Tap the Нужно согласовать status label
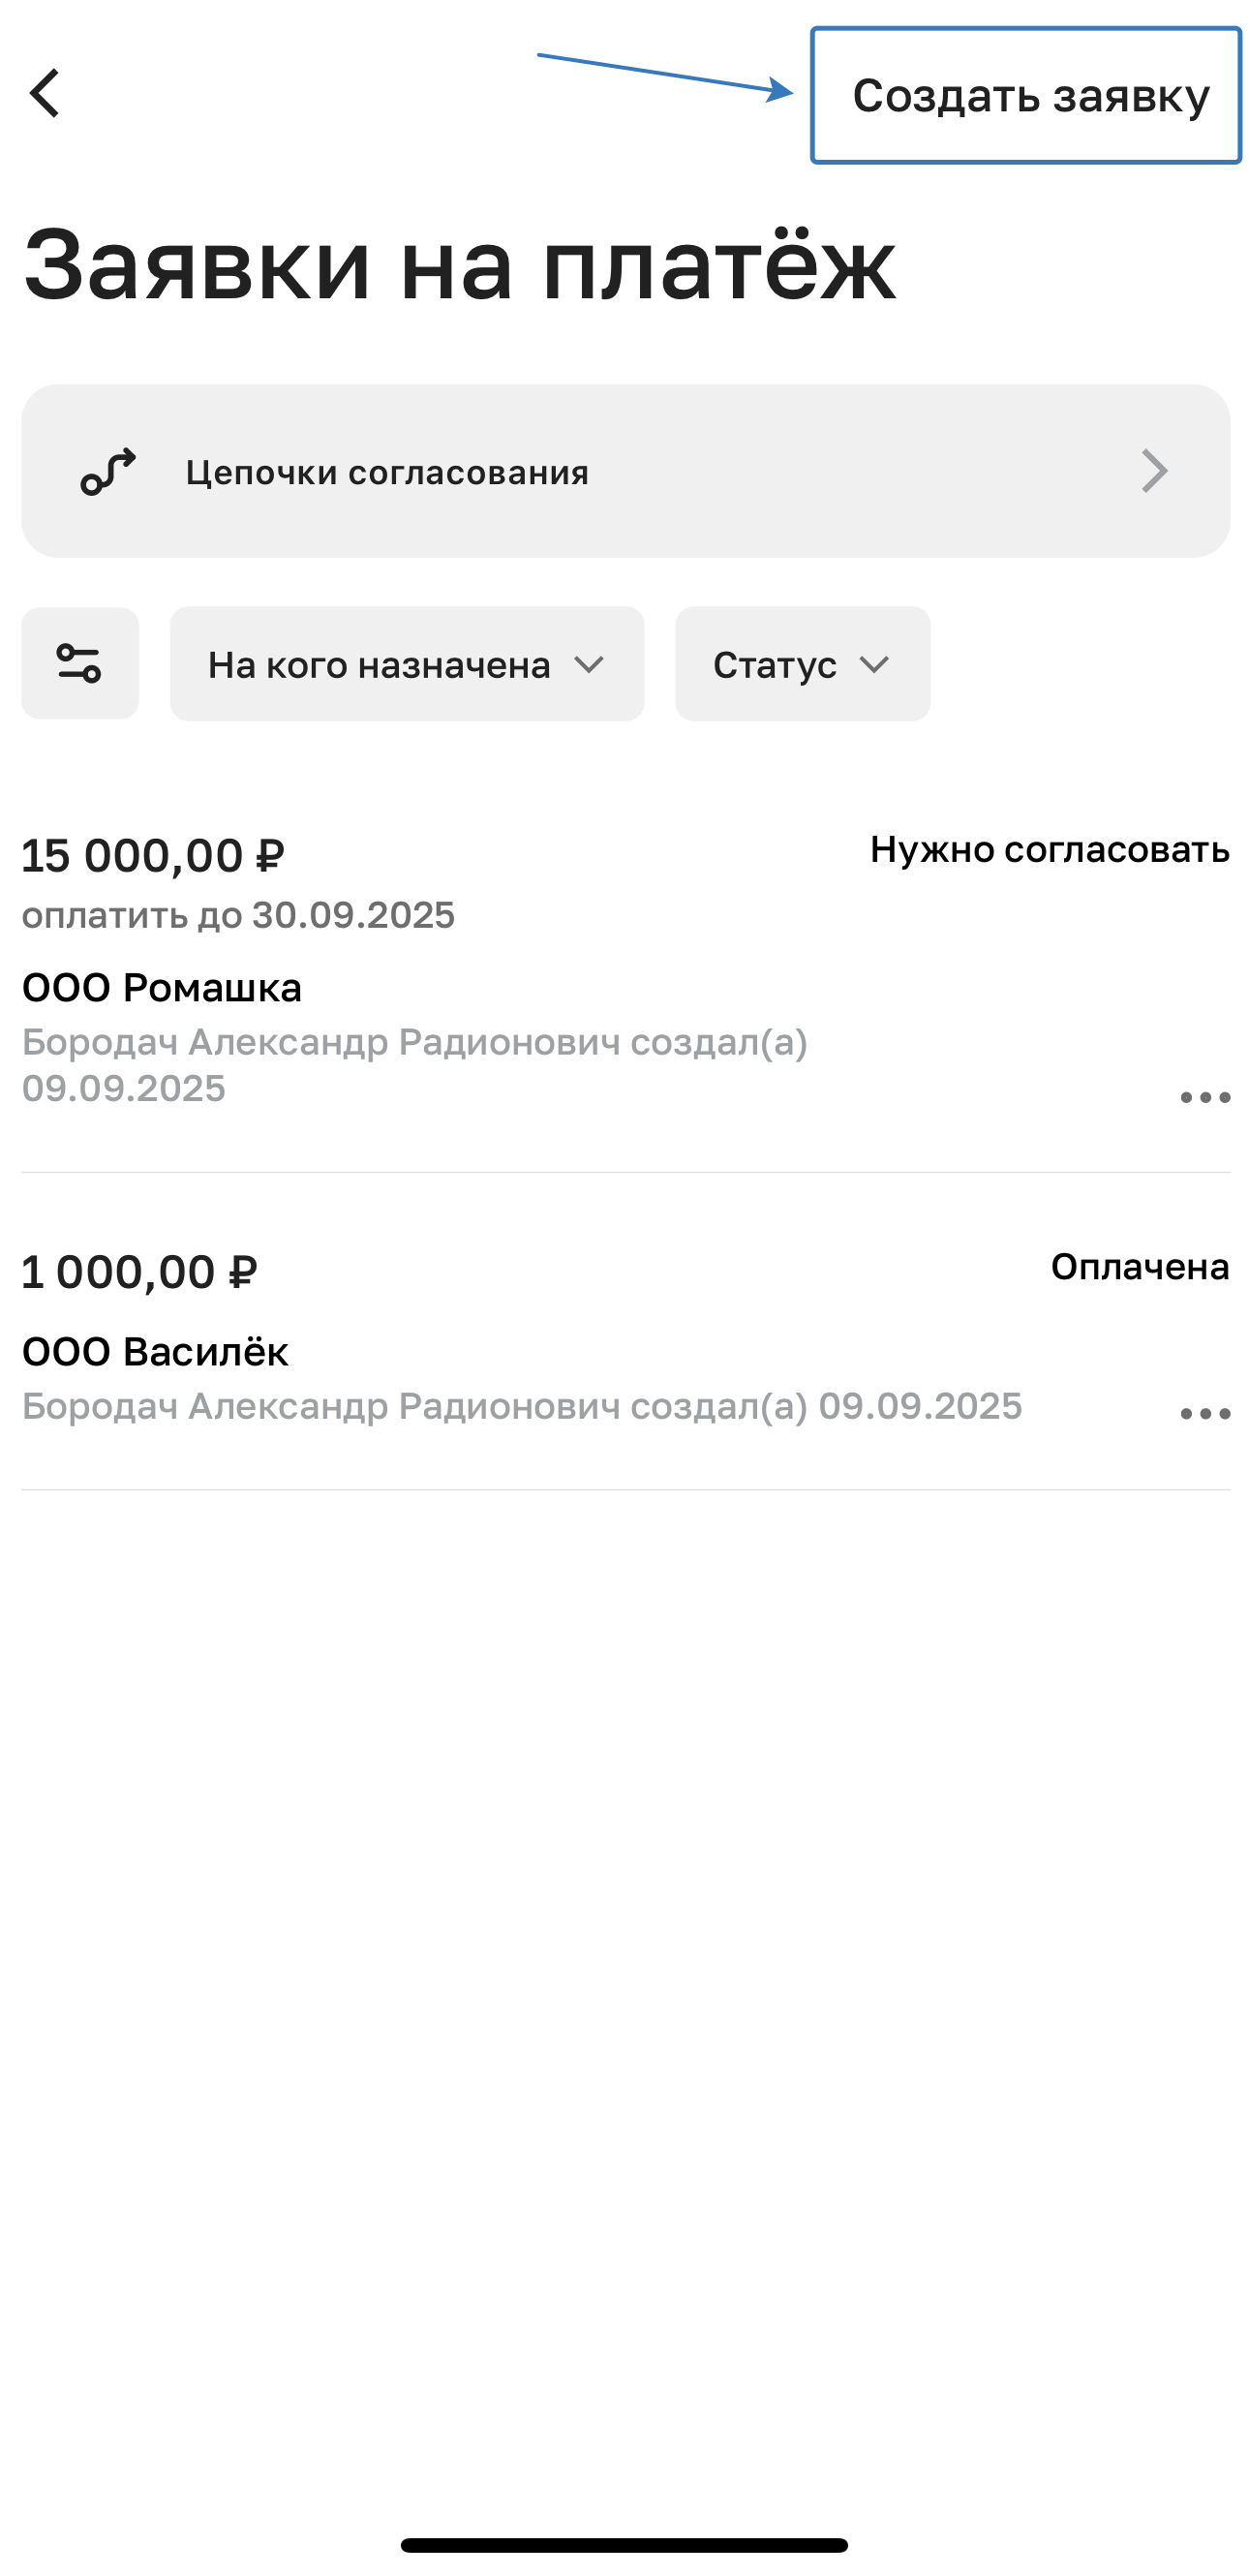 (1049, 850)
